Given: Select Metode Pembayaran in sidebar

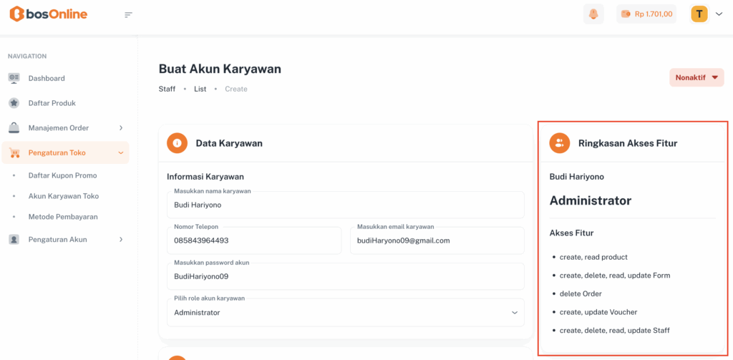Looking at the screenshot, I should (62, 217).
